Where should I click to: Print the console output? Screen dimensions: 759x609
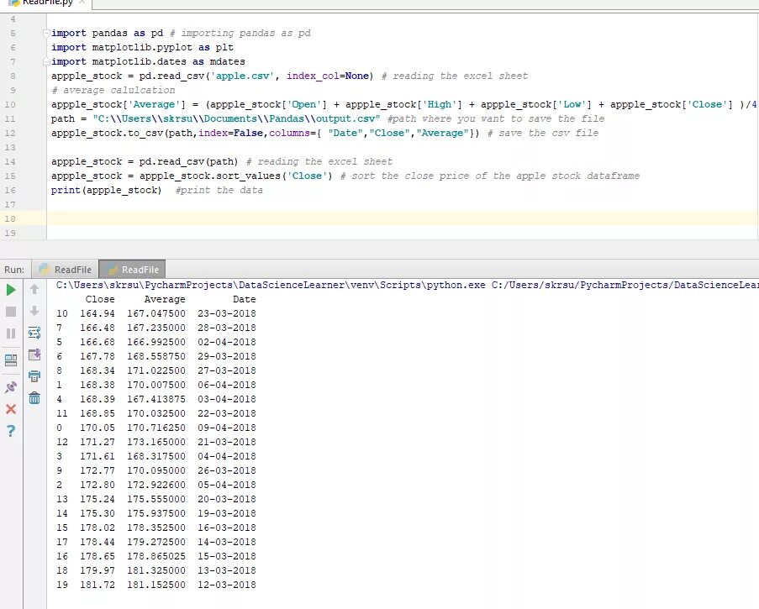(34, 376)
